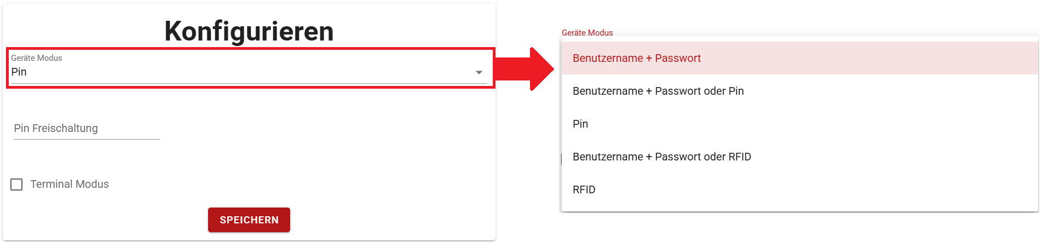
Task: Select "Benutzername + Passwort oder RFID" mode
Action: 661,157
